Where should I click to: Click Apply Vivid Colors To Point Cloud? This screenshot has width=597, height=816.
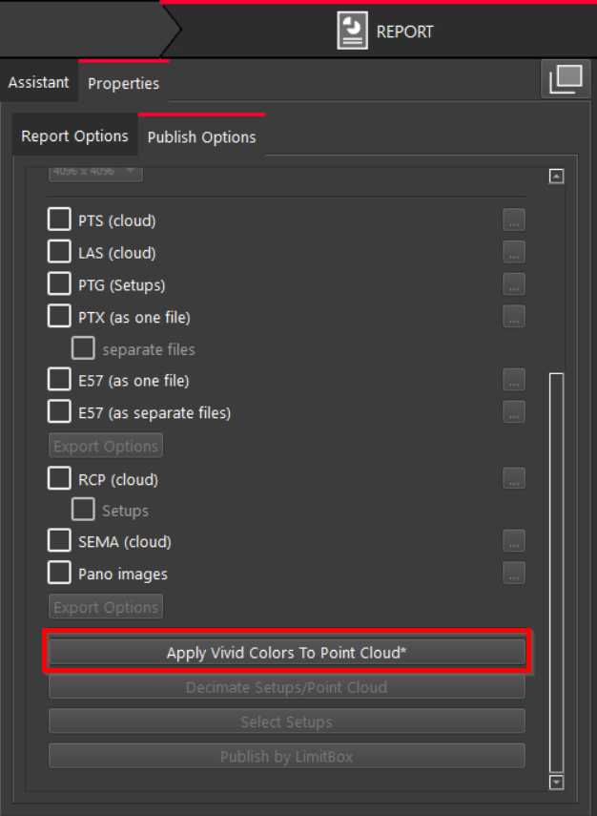pyautogui.click(x=287, y=653)
